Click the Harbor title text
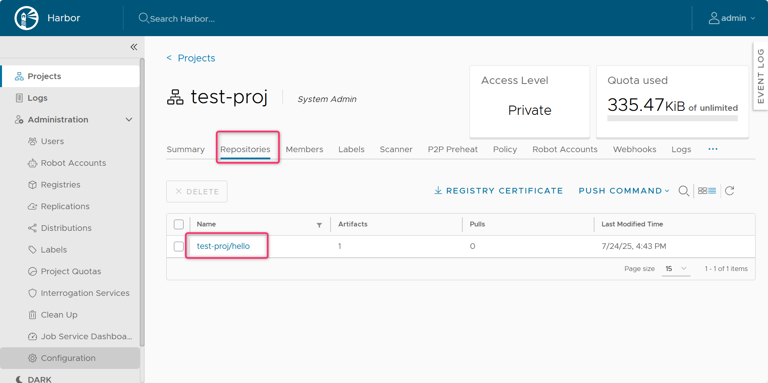The height and width of the screenshot is (383, 768). 64,18
